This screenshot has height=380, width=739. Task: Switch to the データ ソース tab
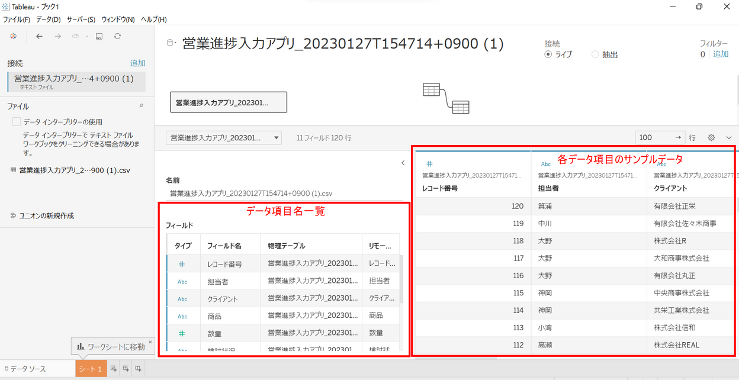(x=25, y=369)
